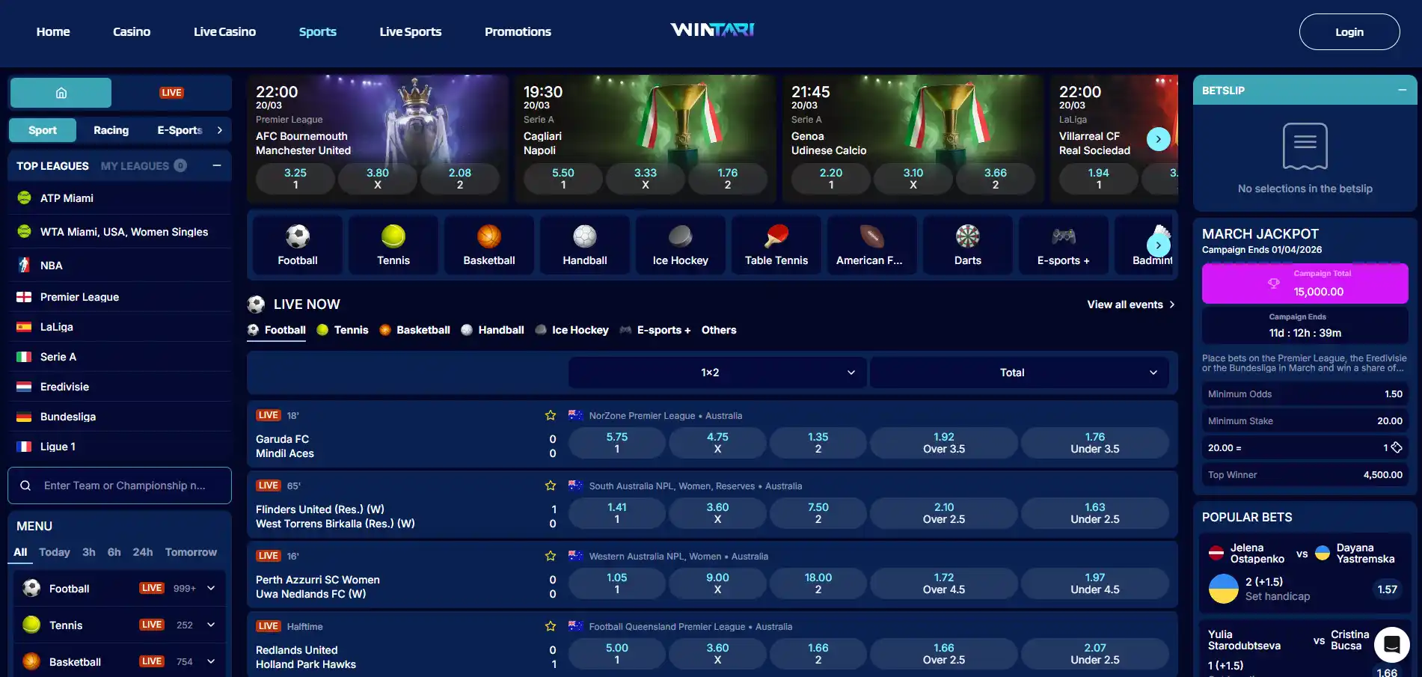Click the March Jackpot trophy icon
Image resolution: width=1422 pixels, height=677 pixels.
1273,284
